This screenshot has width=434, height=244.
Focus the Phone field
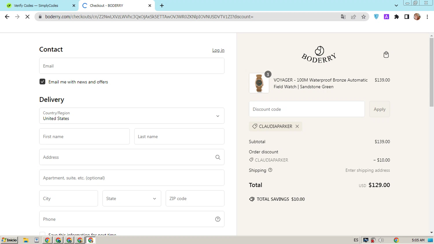pos(132,219)
